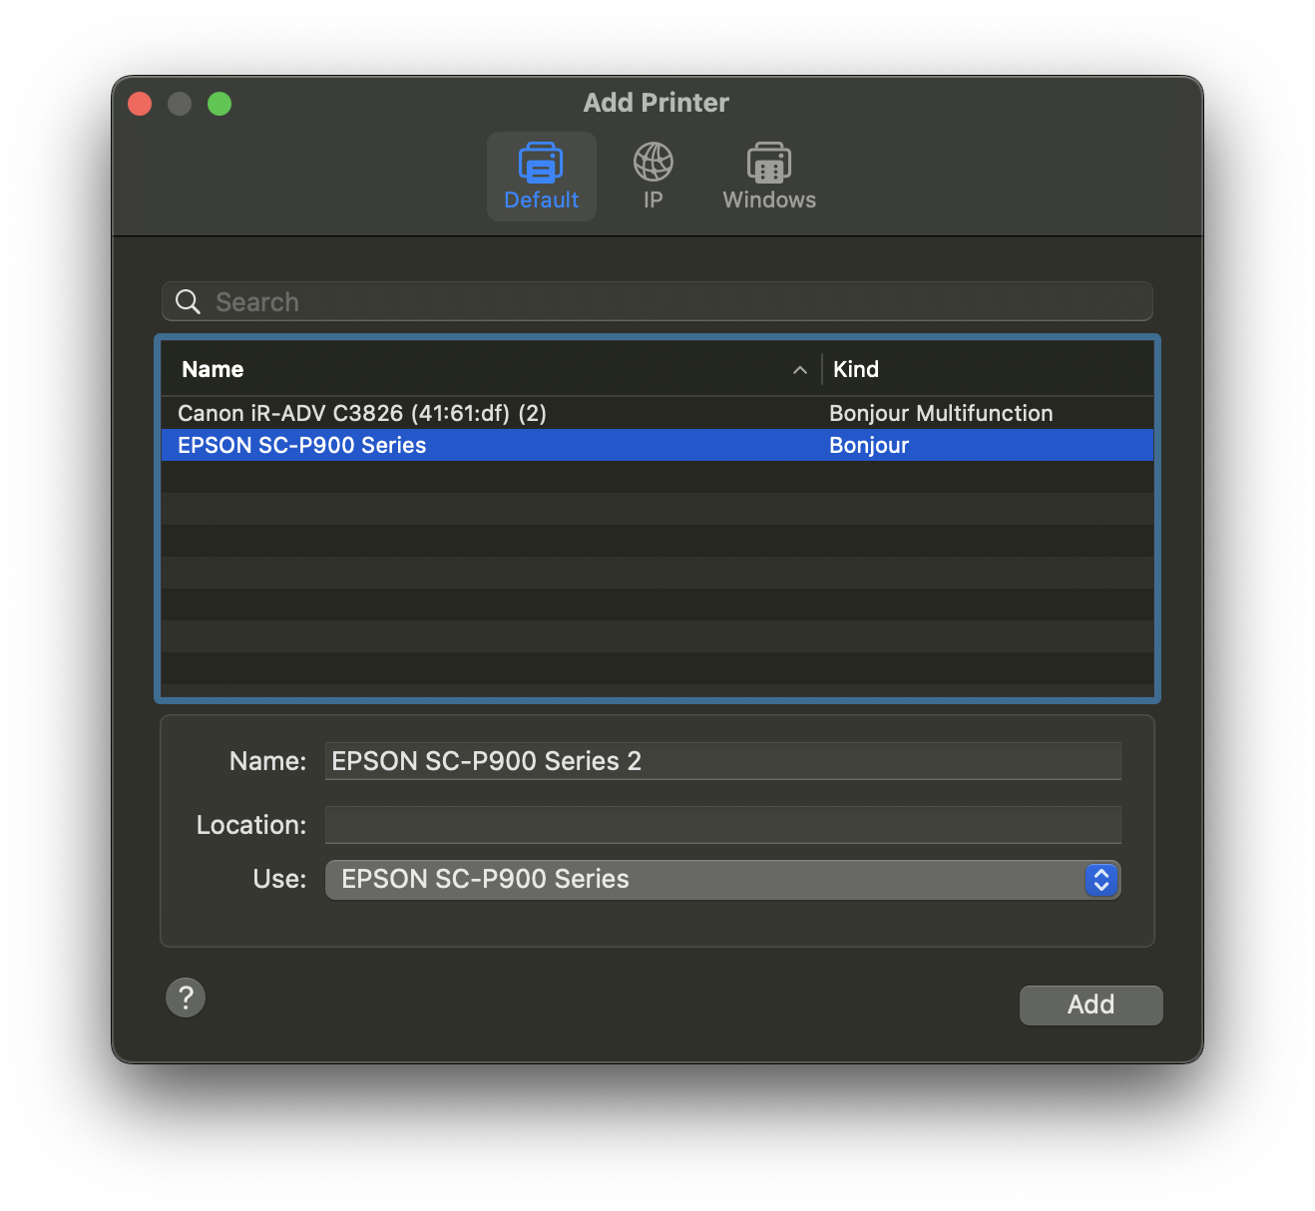Open the Use driver dropdown
Image resolution: width=1315 pixels, height=1211 pixels.
[722, 879]
